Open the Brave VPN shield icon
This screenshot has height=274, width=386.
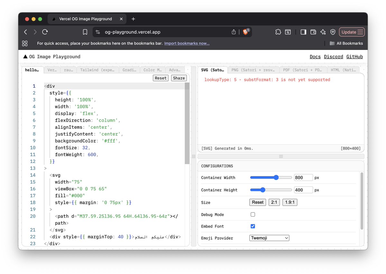tap(333, 32)
